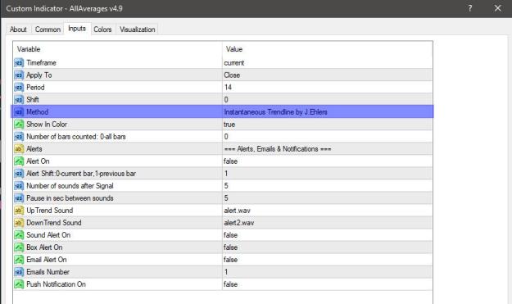512x304 pixels.
Task: Select 'Number of bars counted: 0-all bars' label
Action: click(x=76, y=137)
